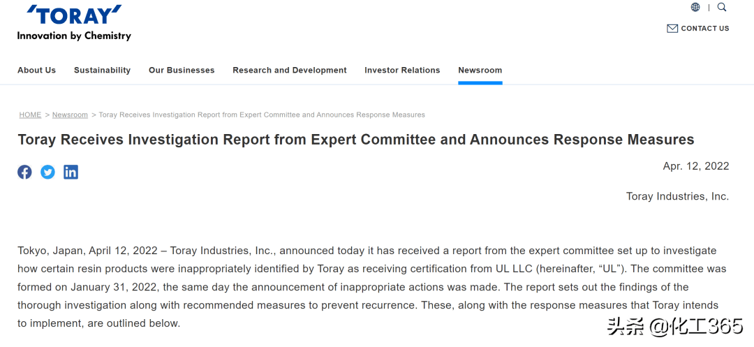Click the globe language icon
Image resolution: width=754 pixels, height=347 pixels.
pyautogui.click(x=695, y=7)
